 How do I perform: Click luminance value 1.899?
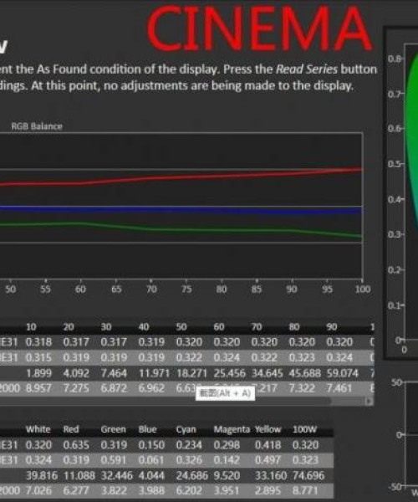pyautogui.click(x=38, y=373)
